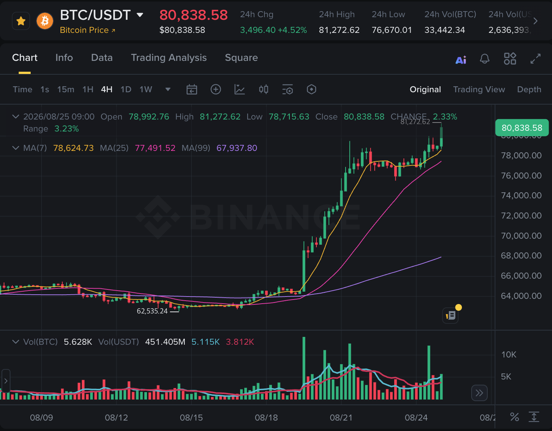Switch chart view to Depth
The width and height of the screenshot is (552, 431).
point(529,89)
